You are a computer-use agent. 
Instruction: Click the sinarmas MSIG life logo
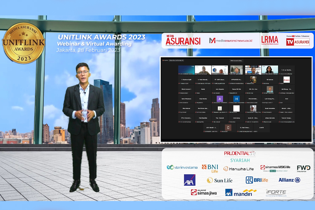[x=275, y=168]
